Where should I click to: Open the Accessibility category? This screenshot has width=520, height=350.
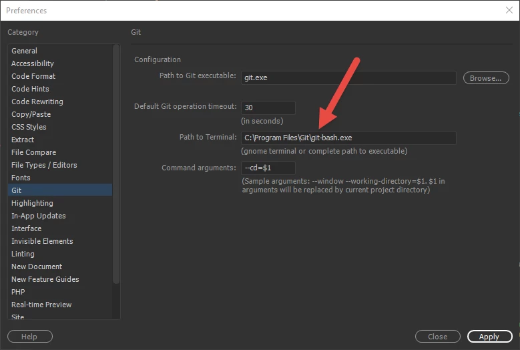(x=60, y=63)
